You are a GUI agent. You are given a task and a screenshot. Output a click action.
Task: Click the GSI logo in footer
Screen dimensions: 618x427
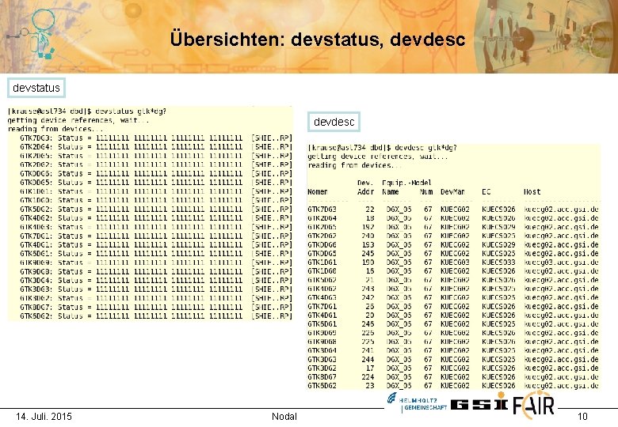coord(479,402)
